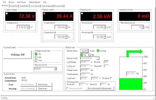Screen dimensions: 156x100
Task: Click the green battery charge level bar
Action: pos(131,84)
